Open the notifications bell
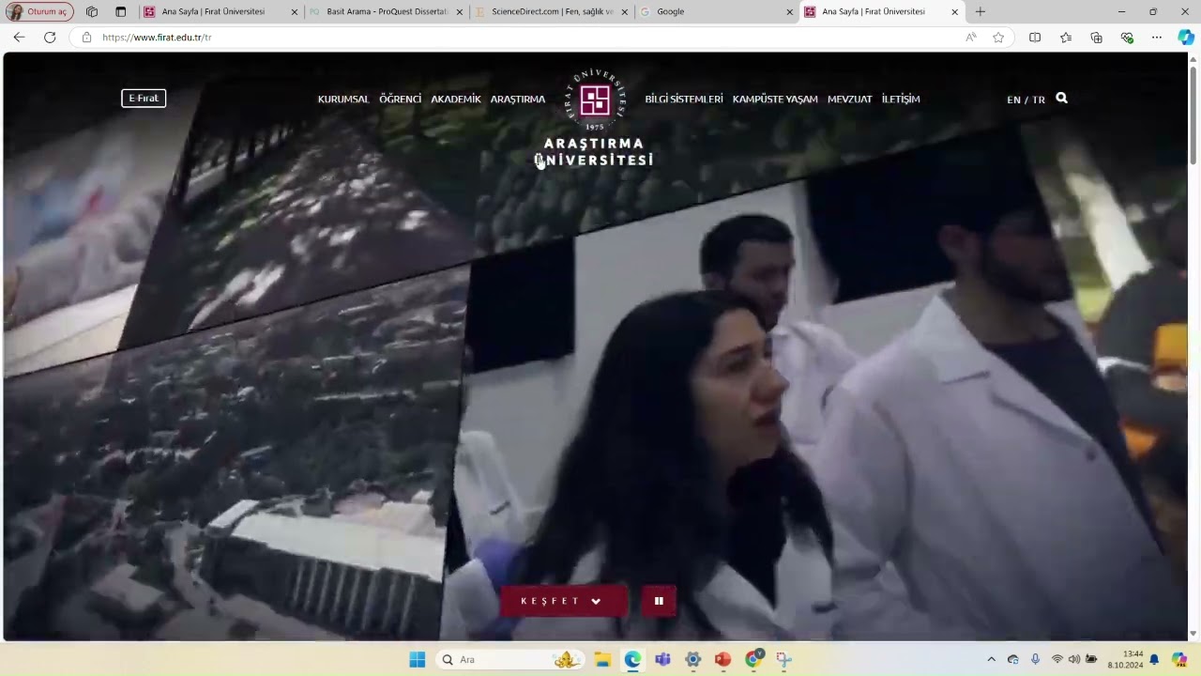Viewport: 1201px width, 676px height. tap(1154, 659)
